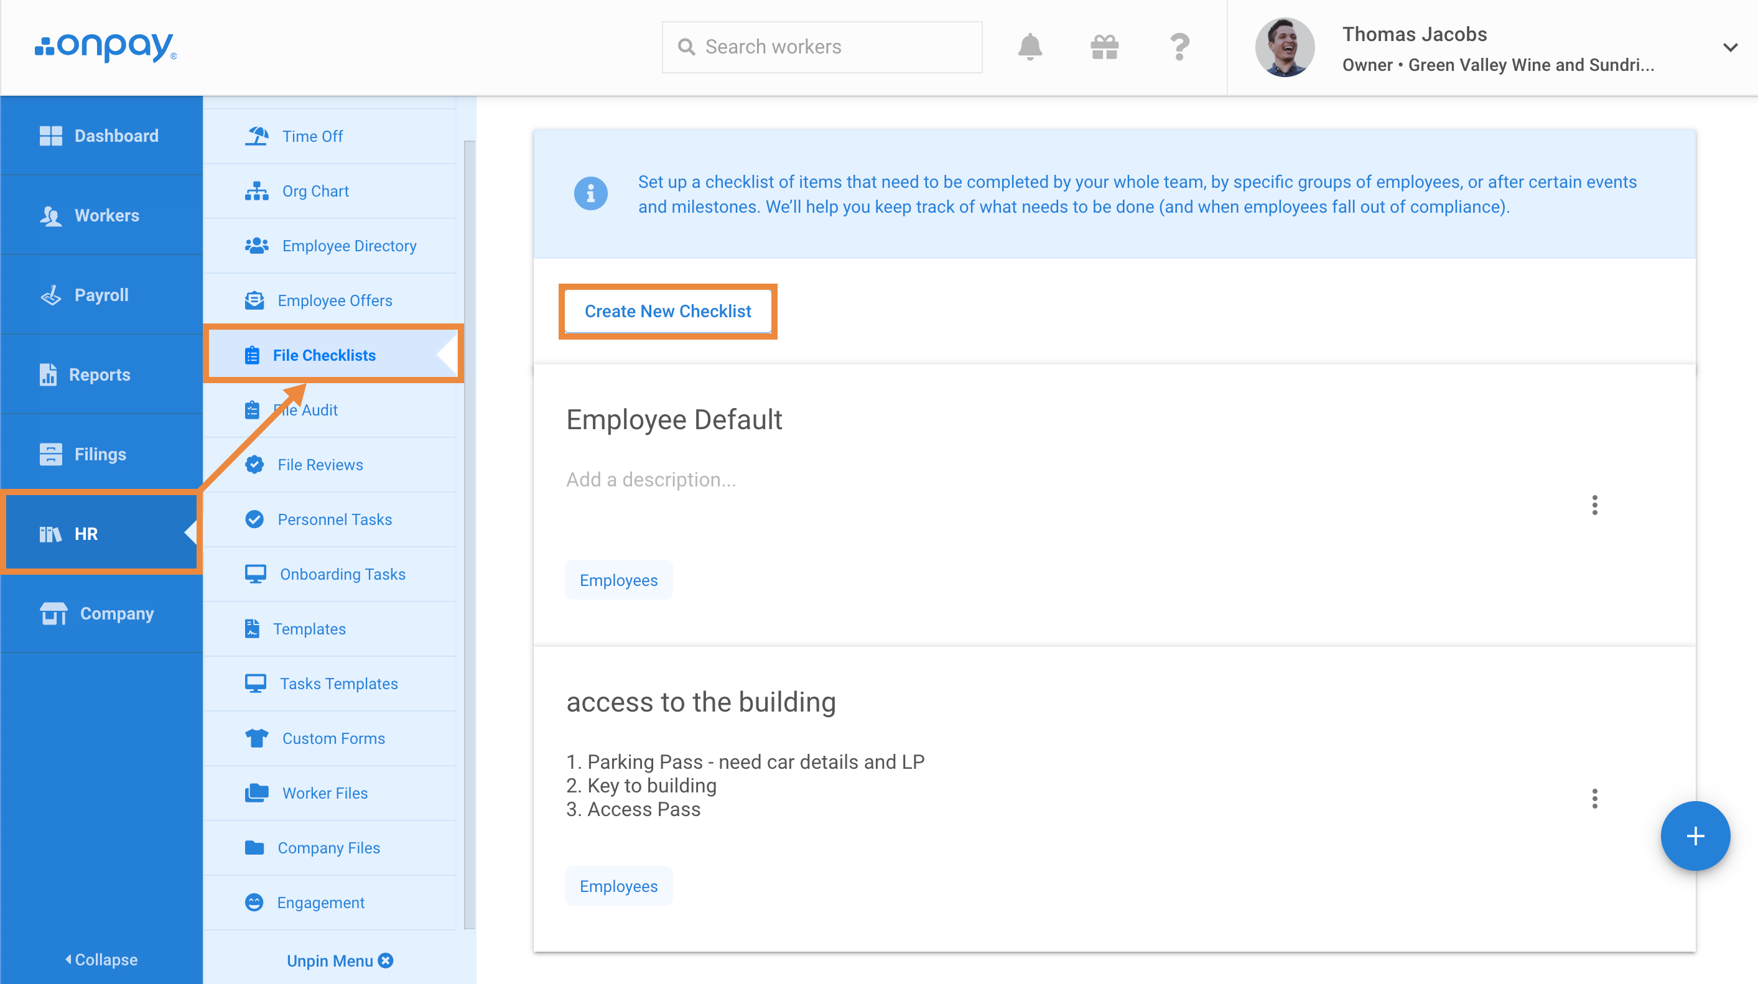Open the Employee Default checklist title

point(674,419)
